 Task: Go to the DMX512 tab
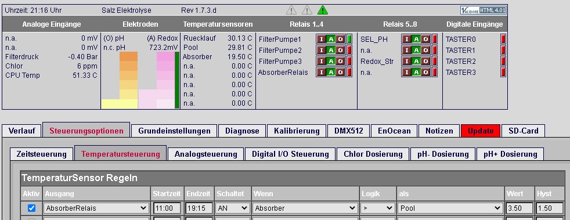pyautogui.click(x=349, y=131)
